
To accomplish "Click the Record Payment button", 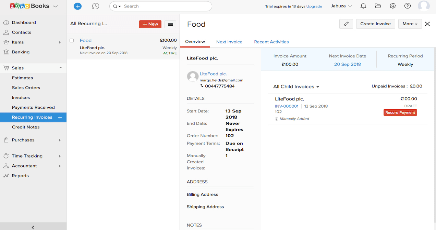I will (x=400, y=112).
